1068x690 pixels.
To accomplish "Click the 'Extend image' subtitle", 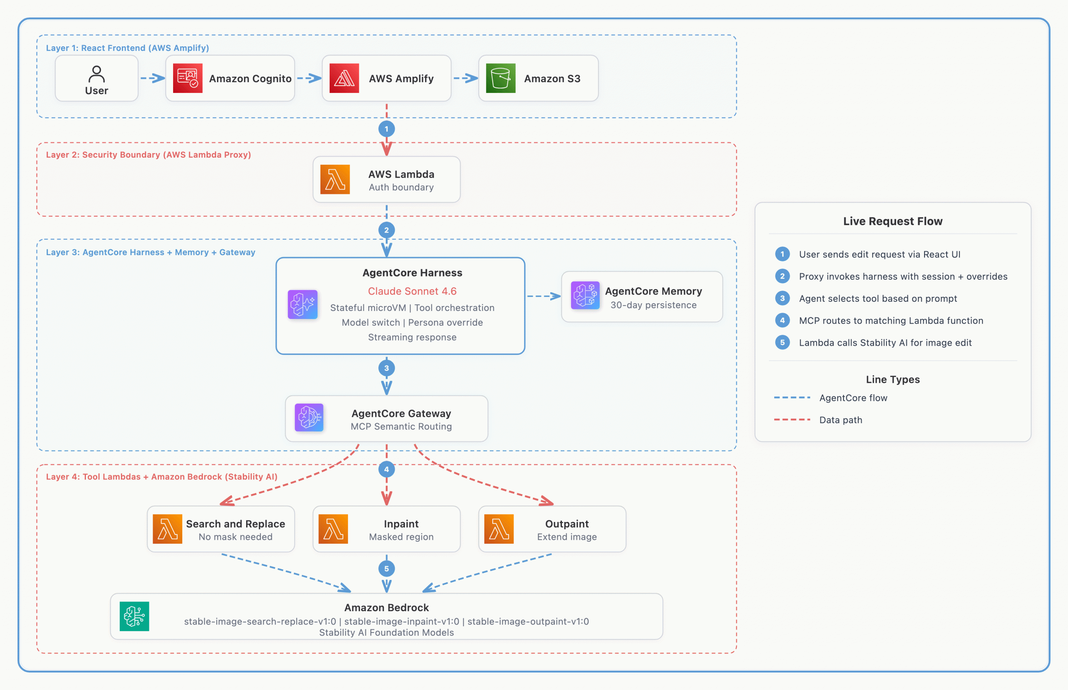I will point(567,537).
